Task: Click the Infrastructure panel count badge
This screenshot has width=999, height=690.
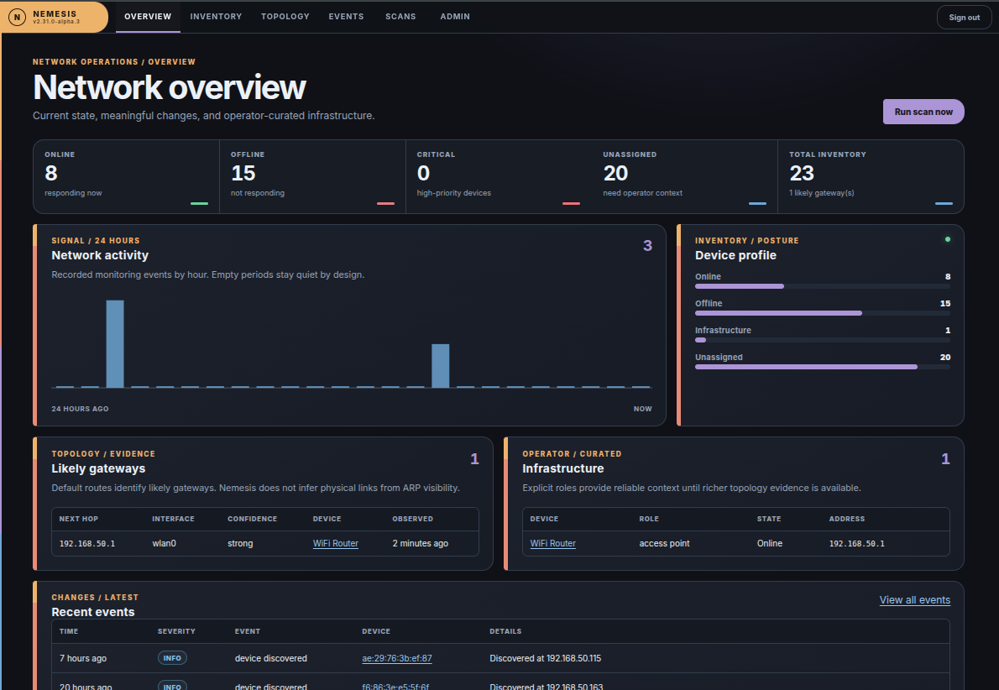Action: click(945, 458)
